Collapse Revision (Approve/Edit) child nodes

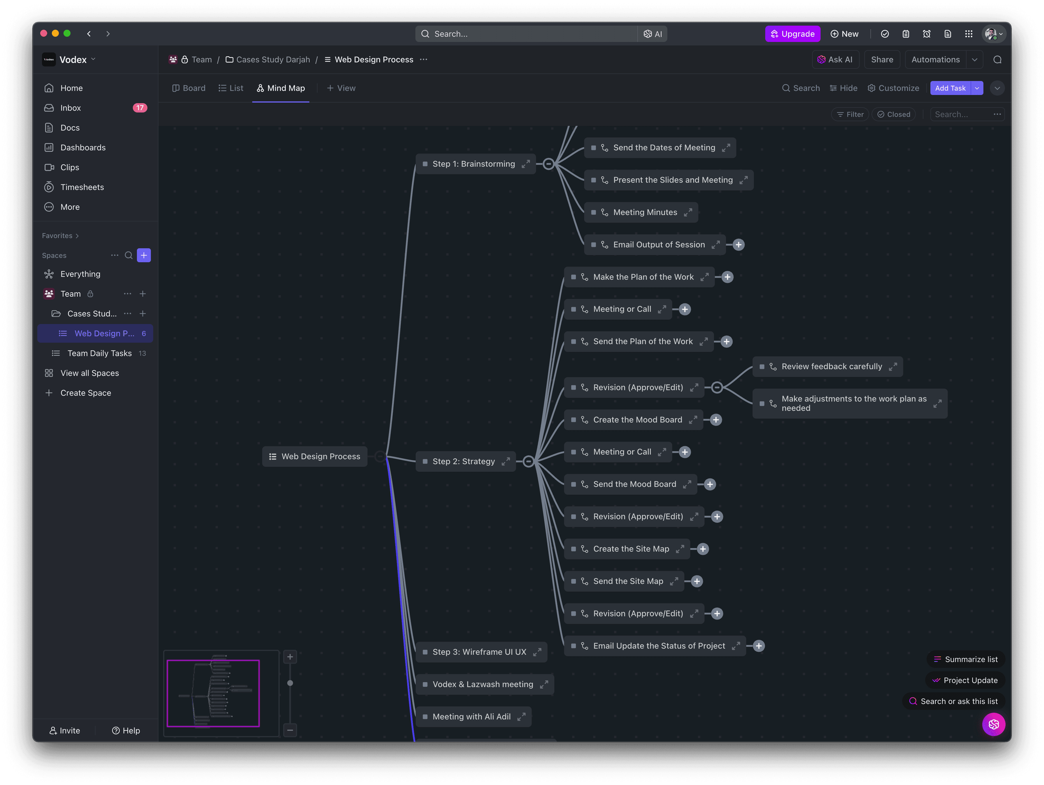coord(717,388)
